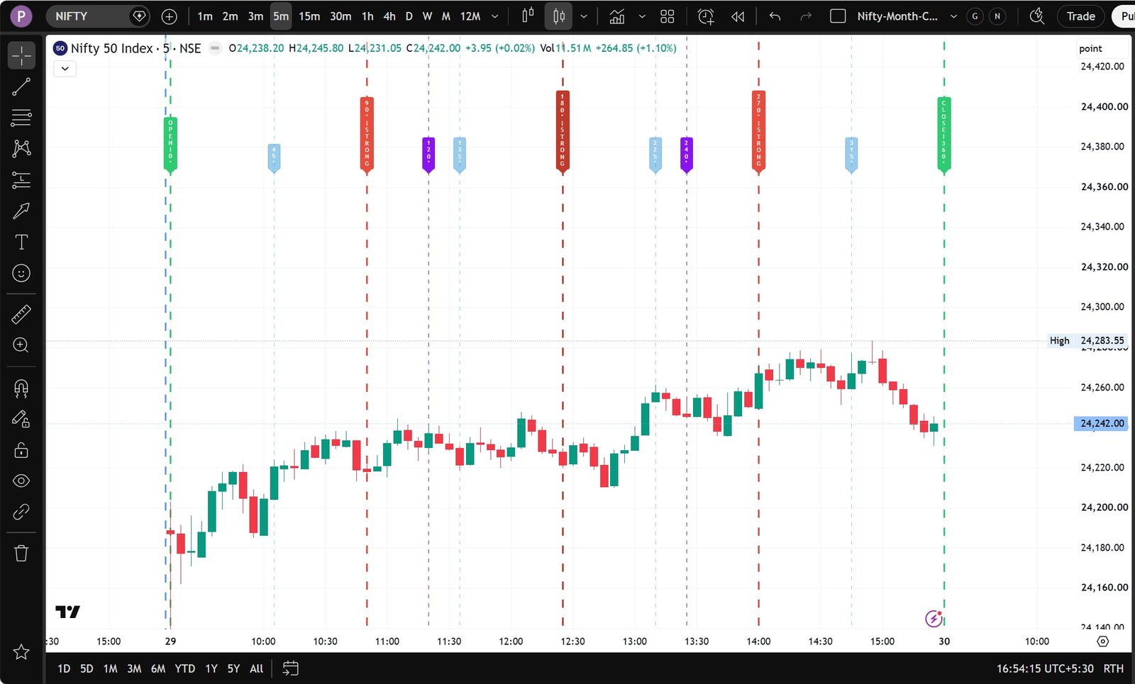Image resolution: width=1135 pixels, height=684 pixels.
Task: Expand the timeframe intervals dropdown
Action: pyautogui.click(x=495, y=16)
